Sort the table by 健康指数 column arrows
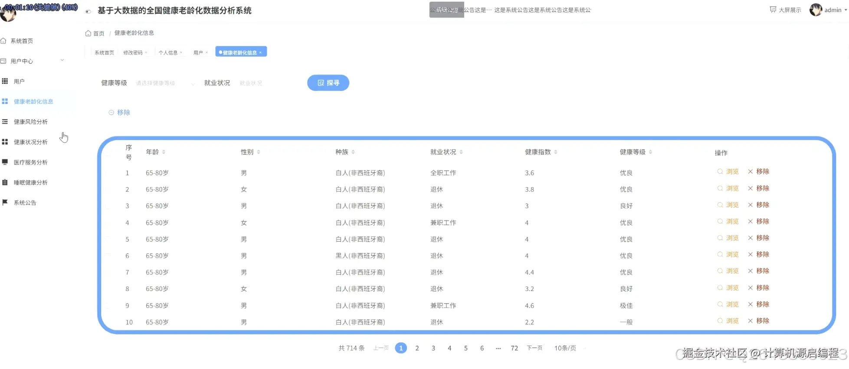The height and width of the screenshot is (369, 849). click(556, 152)
